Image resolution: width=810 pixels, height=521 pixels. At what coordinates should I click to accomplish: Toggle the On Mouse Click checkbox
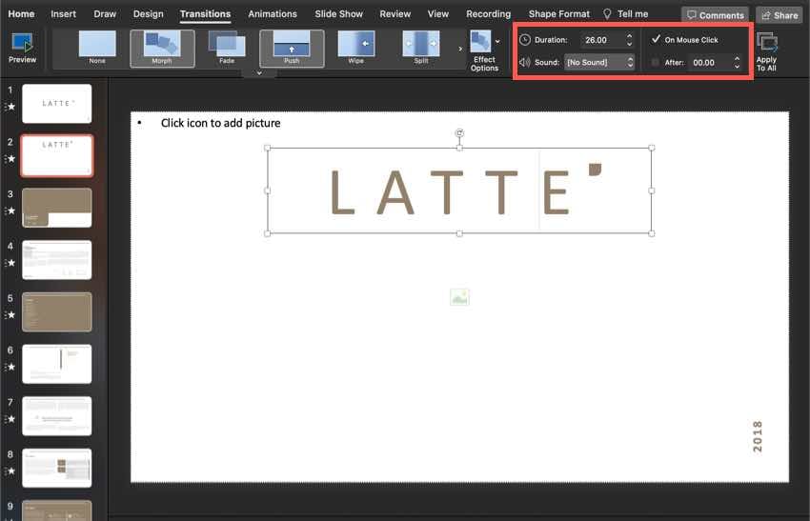pos(656,40)
